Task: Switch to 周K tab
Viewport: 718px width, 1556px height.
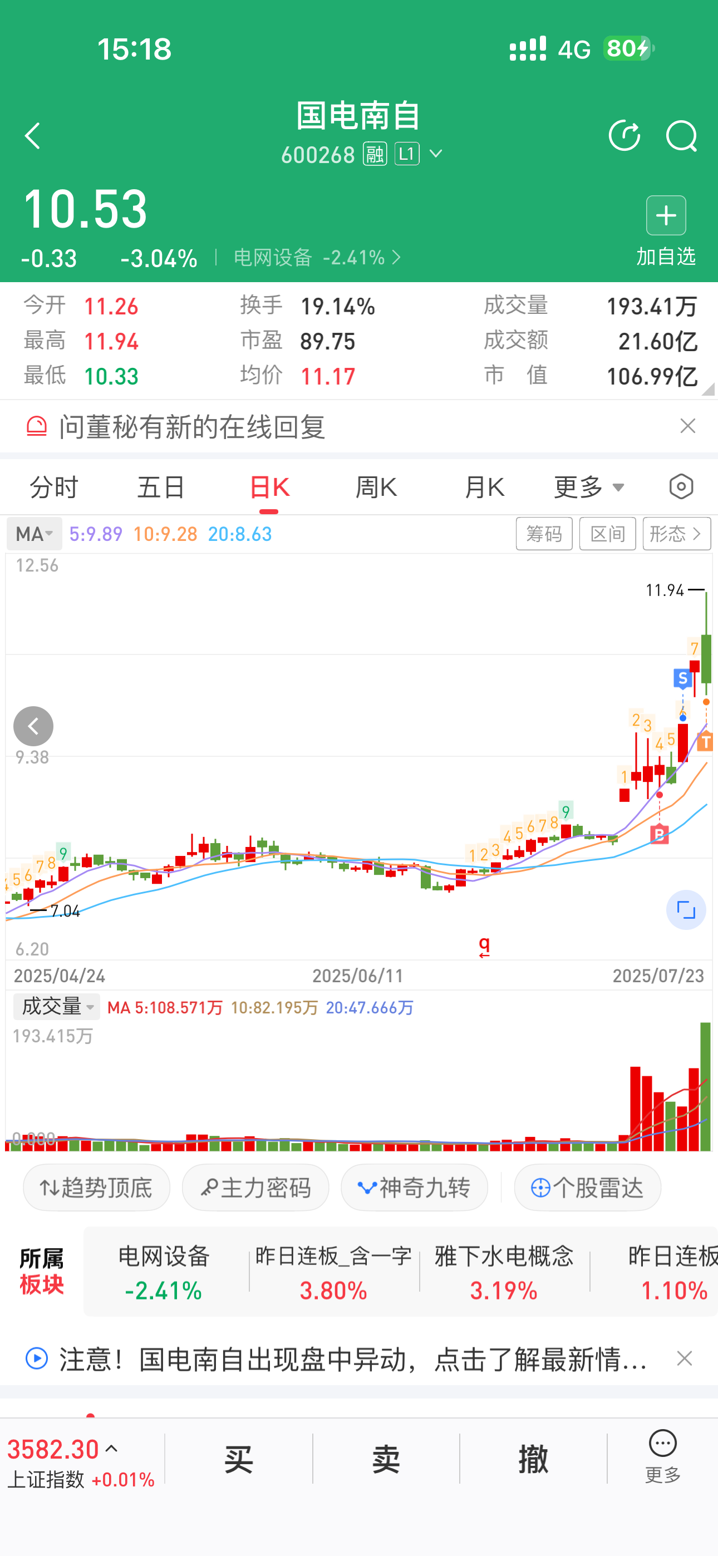Action: pyautogui.click(x=376, y=487)
